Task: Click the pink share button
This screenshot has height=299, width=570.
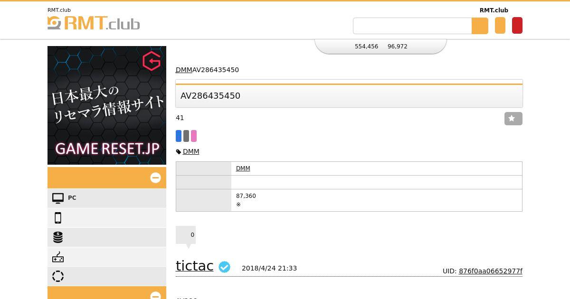Action: 194,136
